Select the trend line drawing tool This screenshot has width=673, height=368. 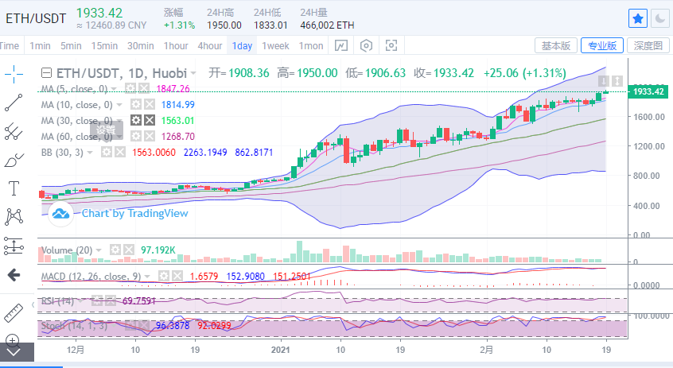[14, 102]
